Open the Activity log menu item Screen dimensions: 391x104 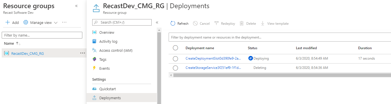click(x=108, y=41)
